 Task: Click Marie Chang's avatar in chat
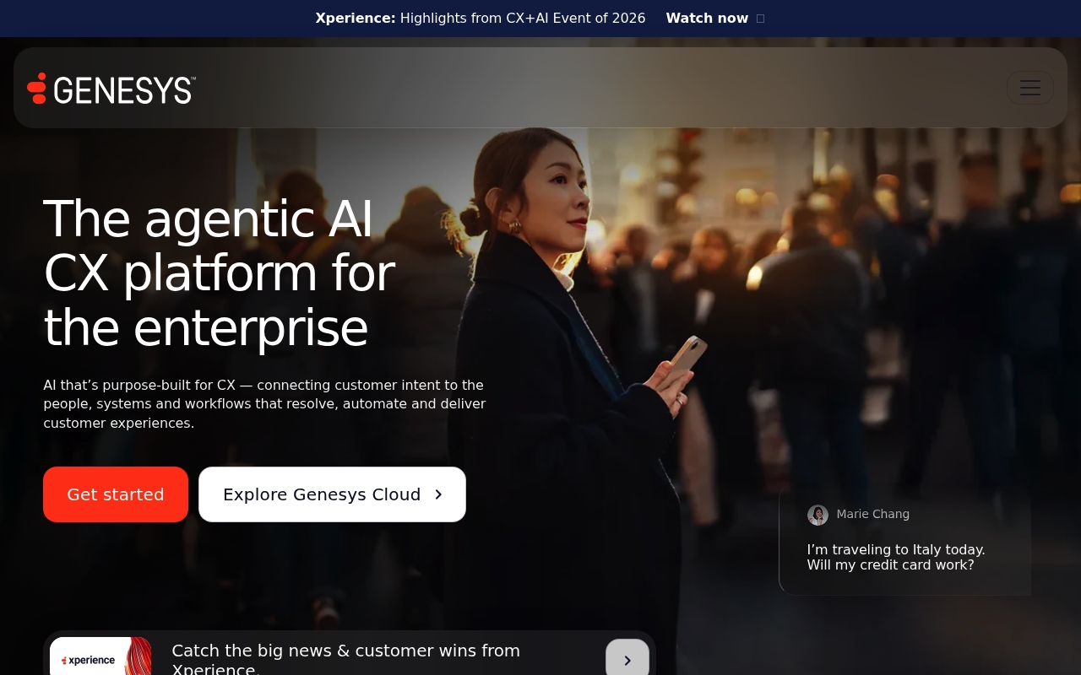(x=818, y=515)
